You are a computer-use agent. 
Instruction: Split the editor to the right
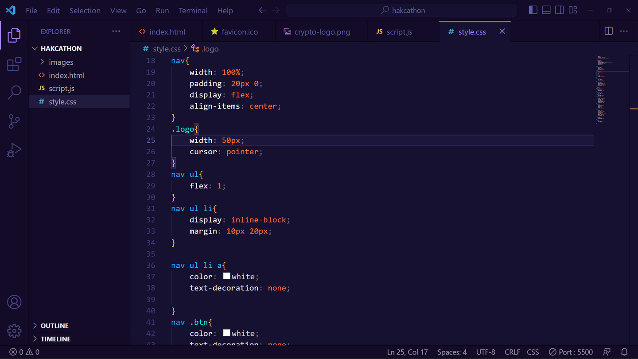pos(609,31)
